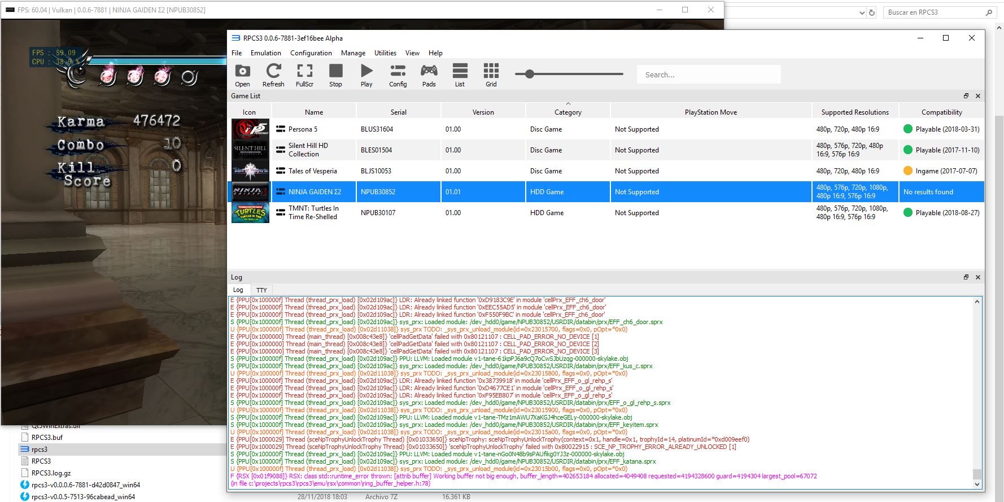This screenshot has height=502, width=1004.
Task: Click serial BLJS10053
Action: point(376,171)
